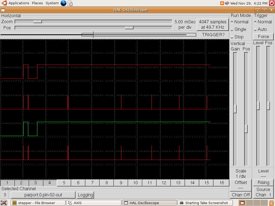
Task: Launch the mail envelope icon in panel
Action: pyautogui.click(x=70, y=3)
